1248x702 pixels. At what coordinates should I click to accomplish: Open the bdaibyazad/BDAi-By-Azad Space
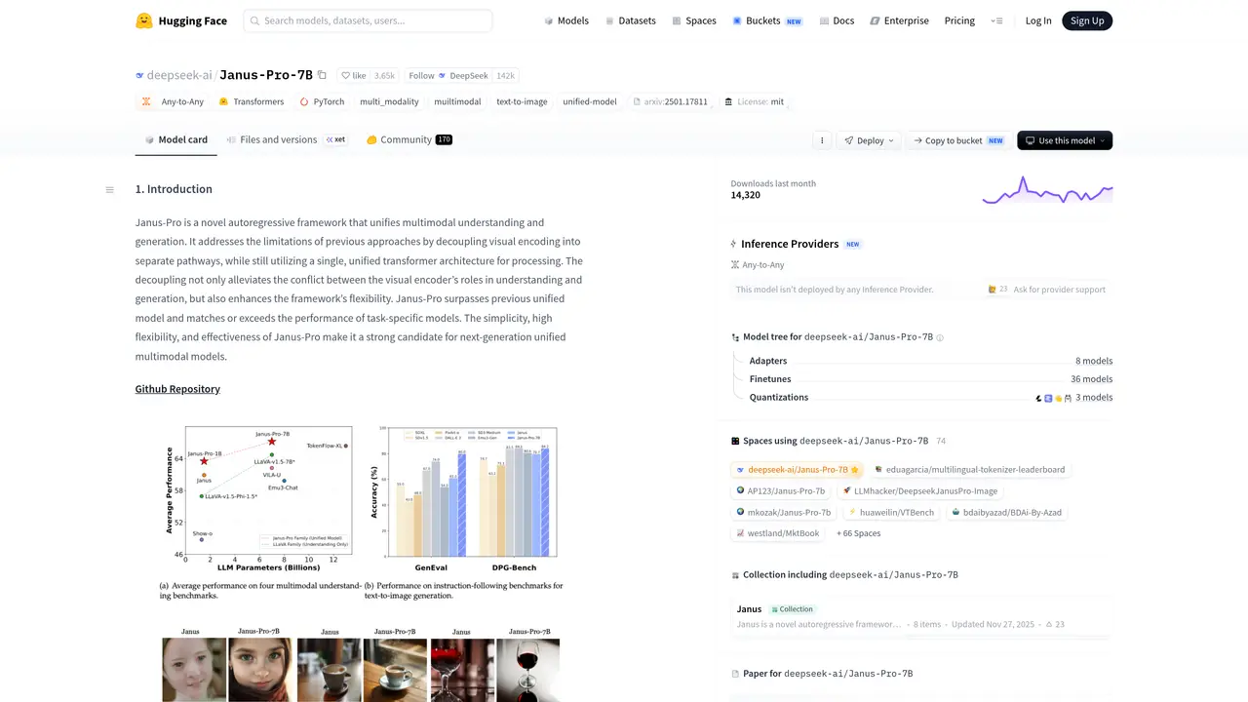tap(1008, 513)
